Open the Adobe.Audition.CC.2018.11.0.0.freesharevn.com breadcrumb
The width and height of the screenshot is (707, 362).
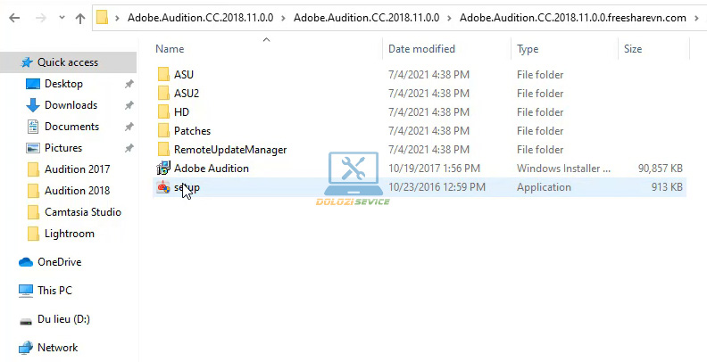(572, 18)
